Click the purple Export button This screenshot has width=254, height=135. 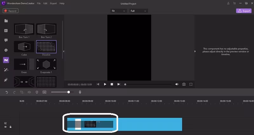(244, 11)
